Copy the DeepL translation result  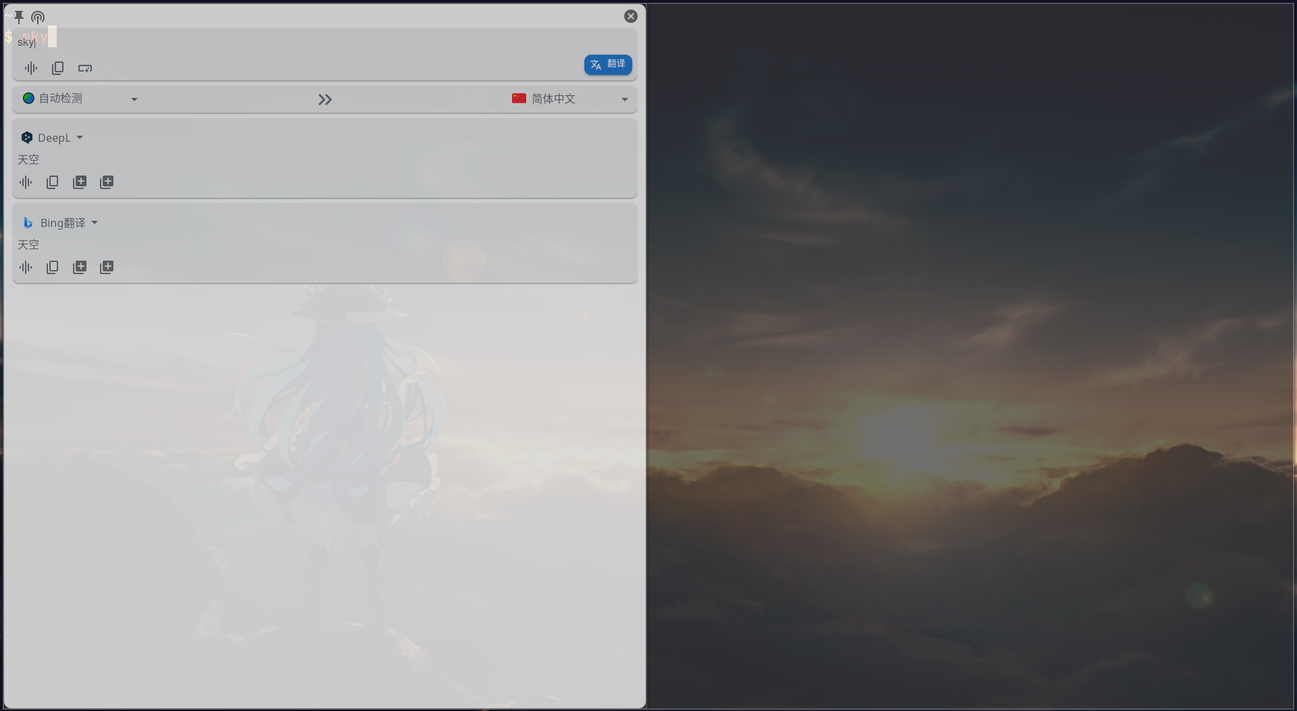[x=52, y=182]
